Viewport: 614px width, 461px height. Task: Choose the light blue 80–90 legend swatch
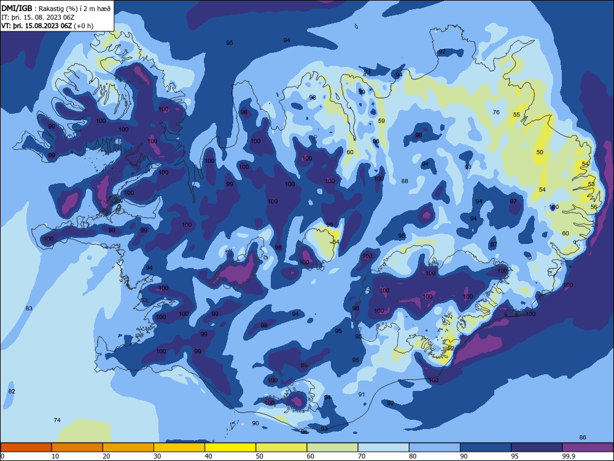[x=435, y=447]
